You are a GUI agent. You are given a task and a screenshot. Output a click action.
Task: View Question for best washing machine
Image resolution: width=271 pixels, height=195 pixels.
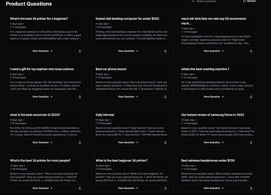(214, 97)
